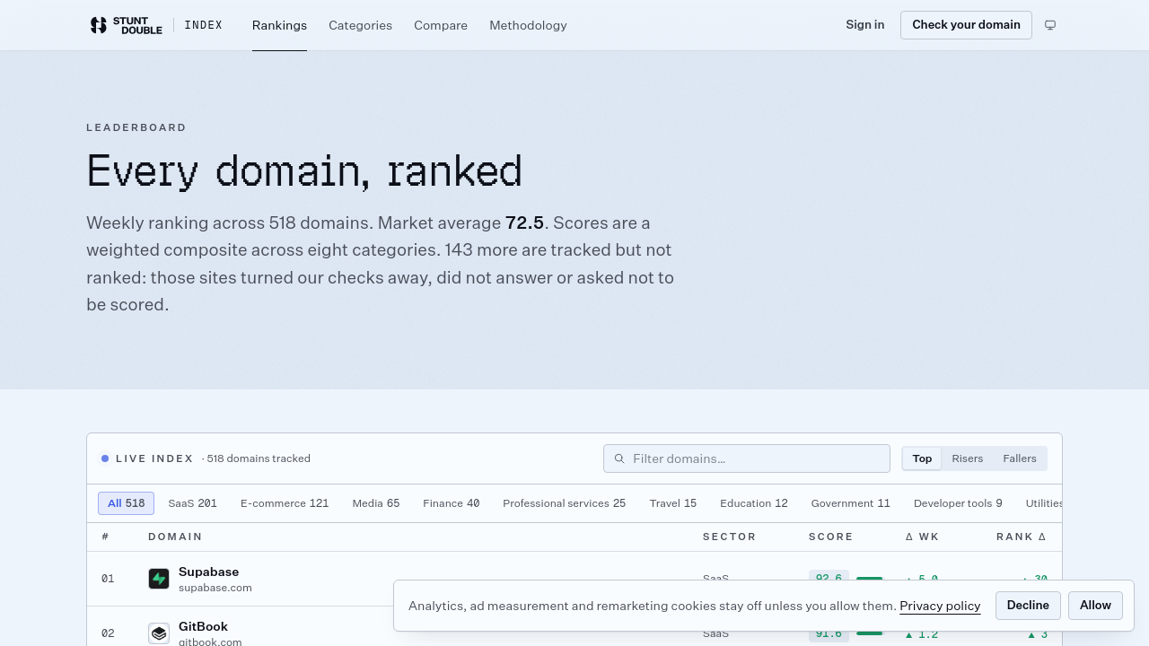The height and width of the screenshot is (646, 1149).
Task: Filter by Finance 40 sector
Action: click(x=452, y=503)
